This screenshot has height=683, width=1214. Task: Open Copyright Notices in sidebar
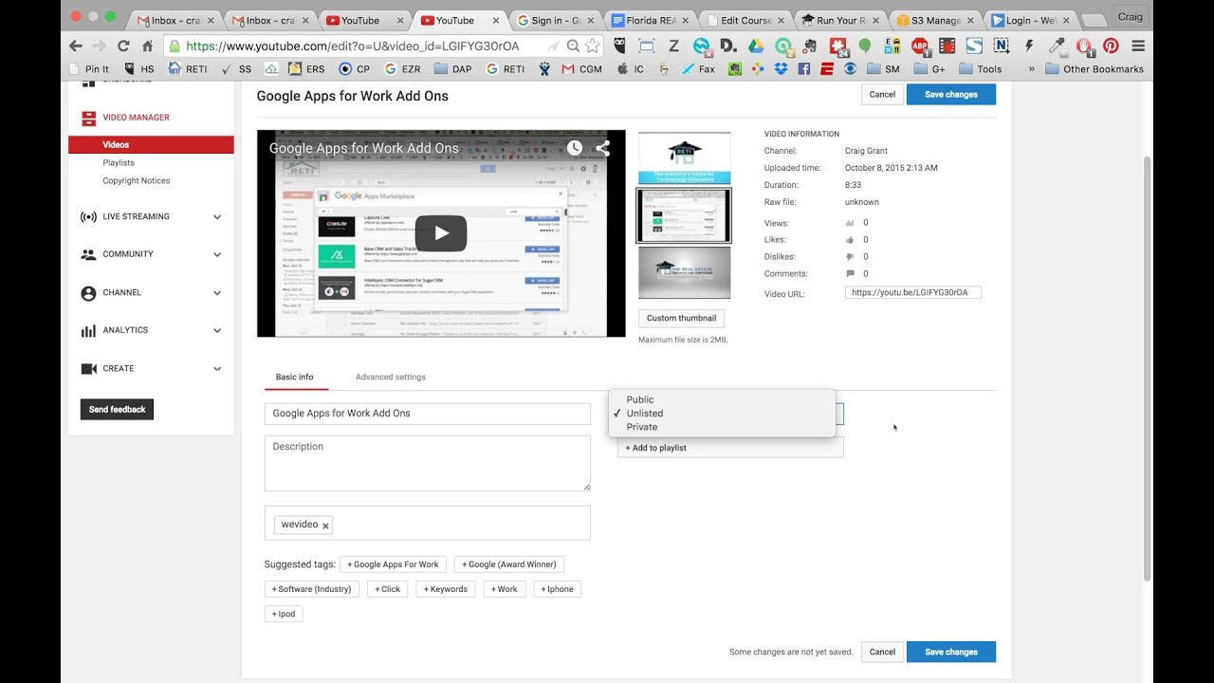[137, 180]
